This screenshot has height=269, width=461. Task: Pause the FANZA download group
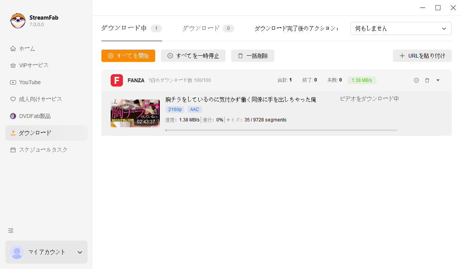416,80
